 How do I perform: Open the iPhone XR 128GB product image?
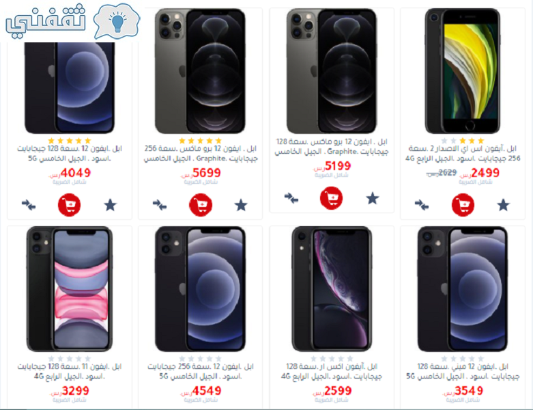(x=332, y=289)
